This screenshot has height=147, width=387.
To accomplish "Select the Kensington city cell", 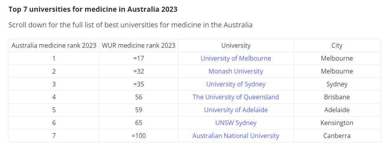I will [337, 123].
